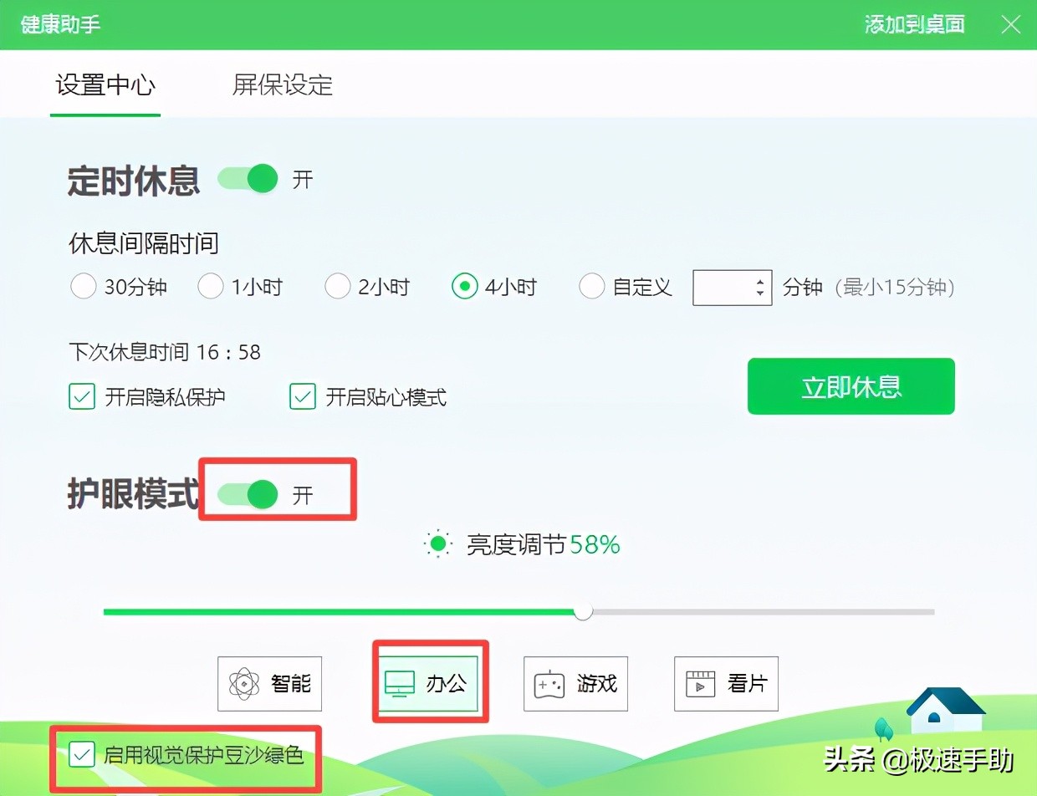Select the 30分钟 rest interval option

pyautogui.click(x=83, y=287)
